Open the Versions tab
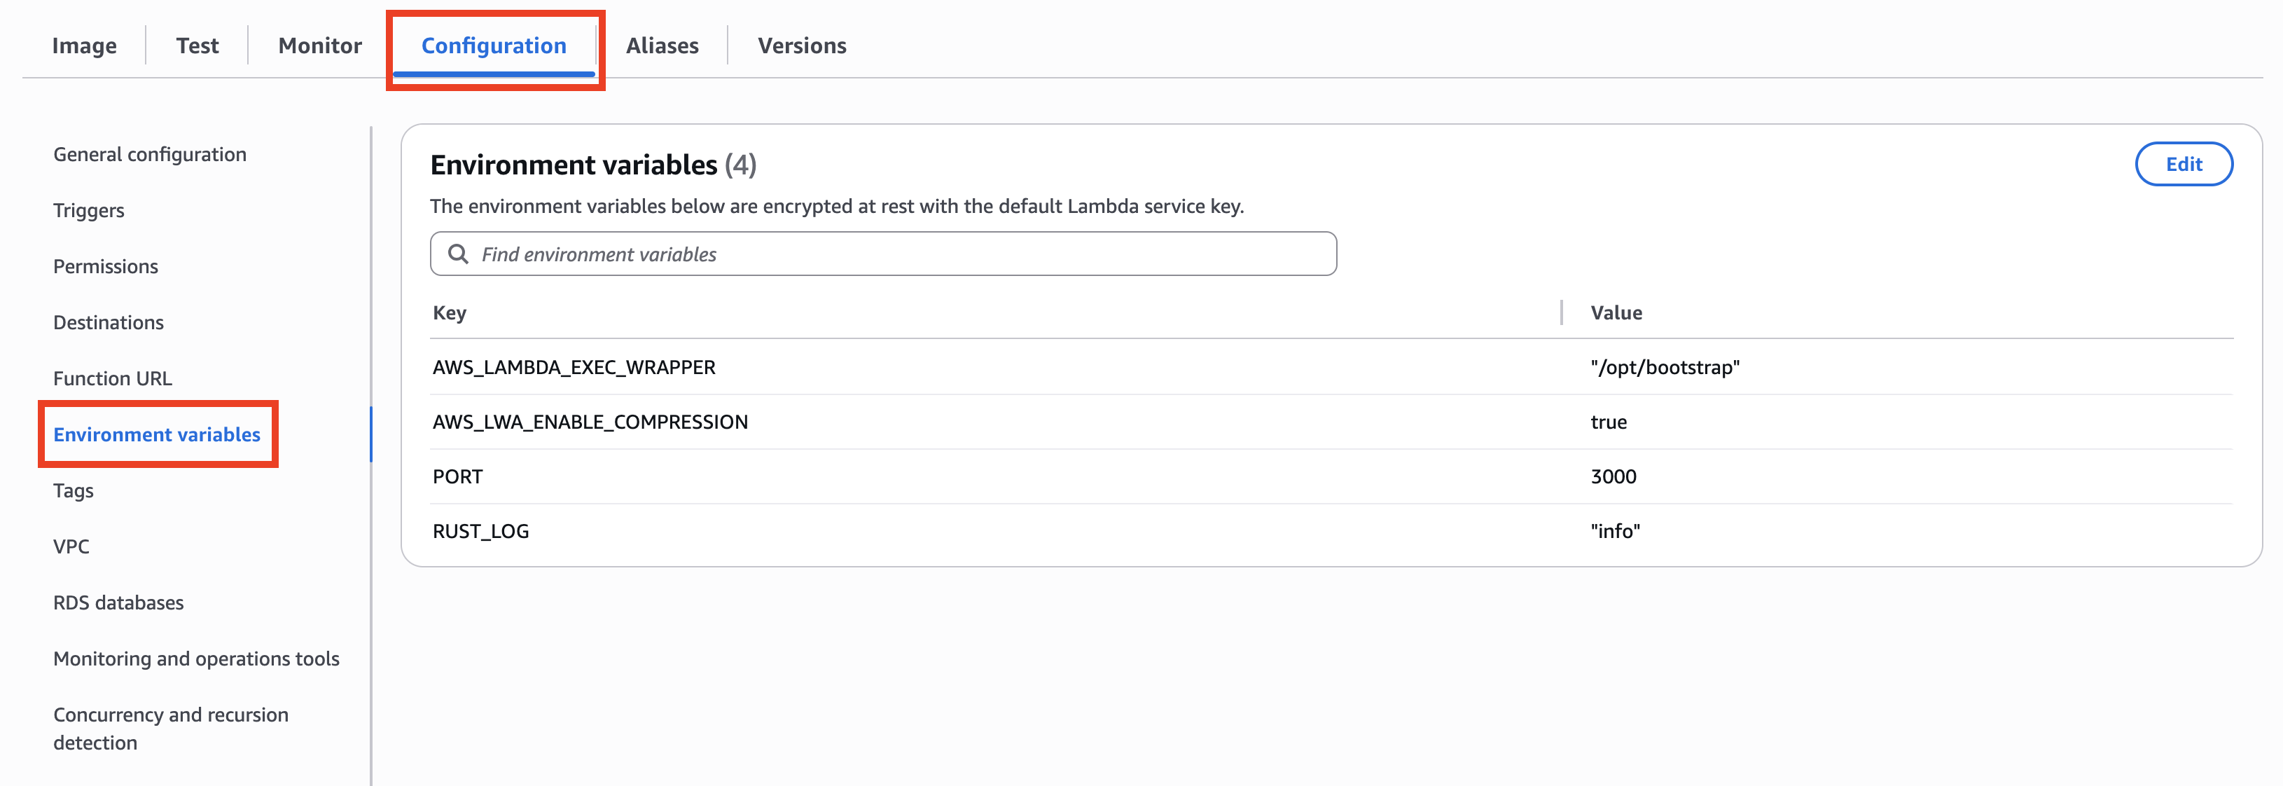The width and height of the screenshot is (2283, 786). (x=801, y=46)
